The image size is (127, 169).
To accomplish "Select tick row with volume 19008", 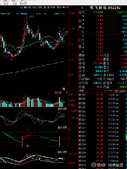I will pyautogui.click(x=103, y=144).
